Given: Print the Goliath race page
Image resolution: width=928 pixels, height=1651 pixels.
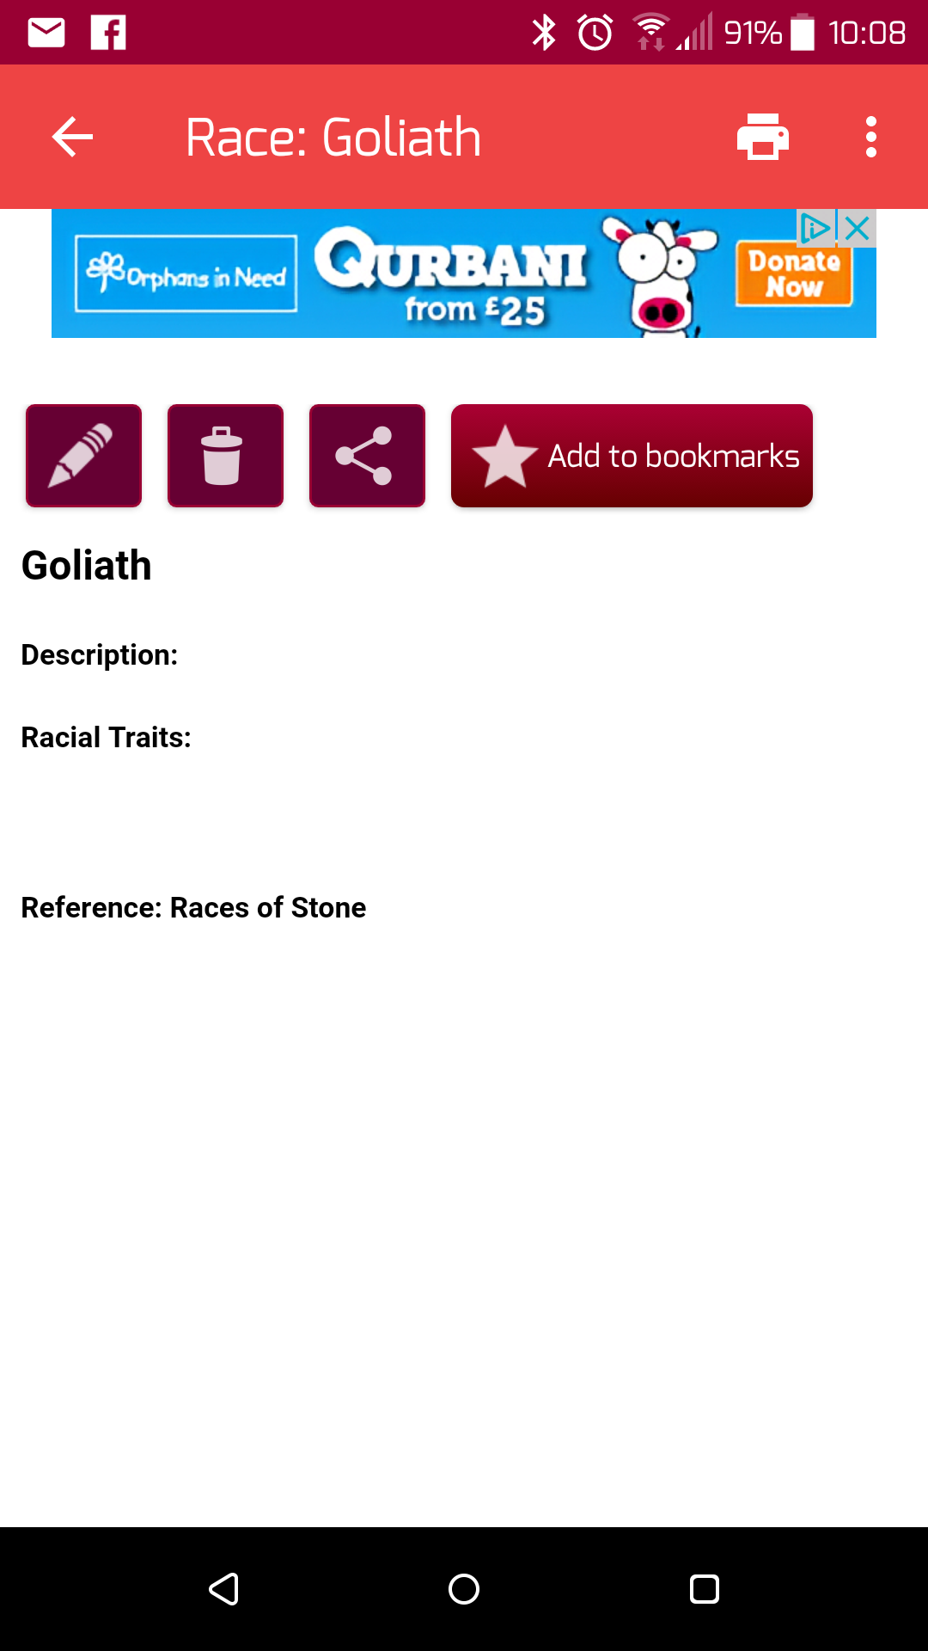Looking at the screenshot, I should tap(762, 137).
